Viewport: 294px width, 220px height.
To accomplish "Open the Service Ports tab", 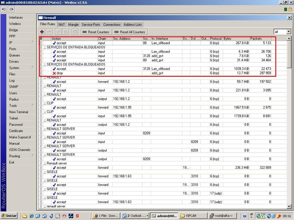I will pos(91,25).
